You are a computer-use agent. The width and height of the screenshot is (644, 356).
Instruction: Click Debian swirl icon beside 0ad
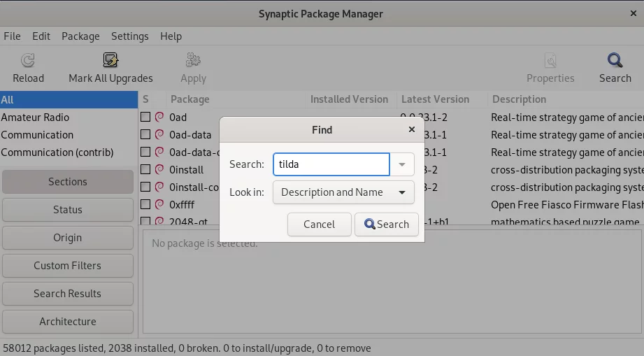pyautogui.click(x=159, y=117)
